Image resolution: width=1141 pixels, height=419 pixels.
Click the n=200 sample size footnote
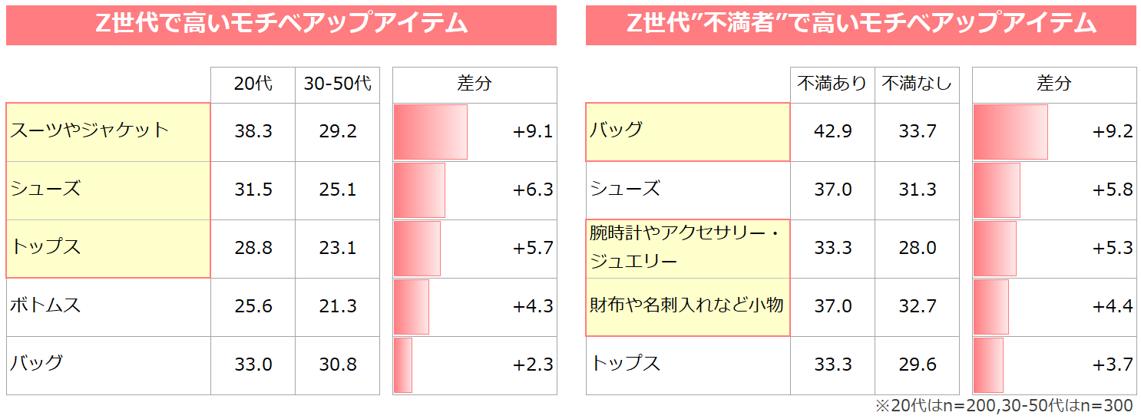pos(1005,407)
